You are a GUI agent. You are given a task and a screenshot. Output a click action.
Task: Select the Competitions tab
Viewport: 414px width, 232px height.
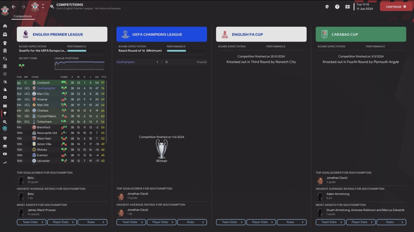[23, 16]
